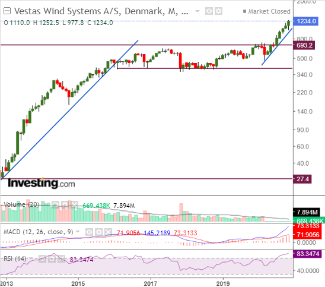Viewport: 325px width, 287px height.
Task: Toggle MACD indicator visibility eye icon
Action: (x=89, y=232)
